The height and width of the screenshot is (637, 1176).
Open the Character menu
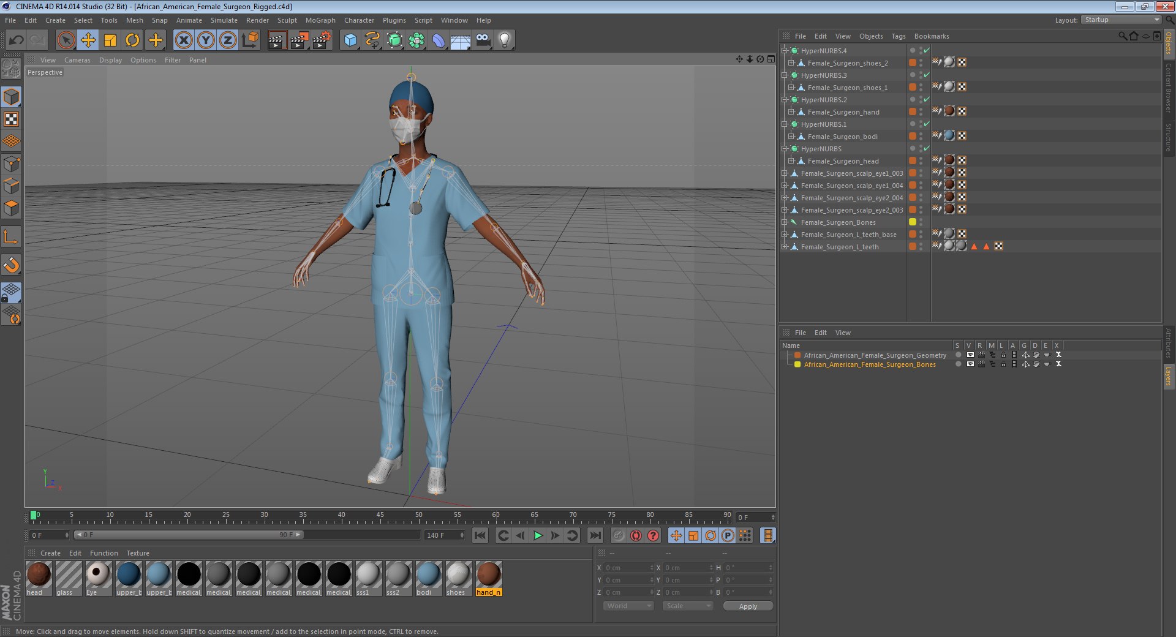pos(359,20)
